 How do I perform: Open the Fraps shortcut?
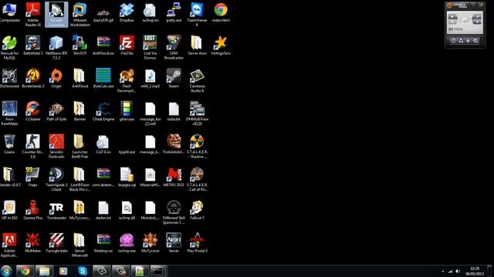pos(32,177)
